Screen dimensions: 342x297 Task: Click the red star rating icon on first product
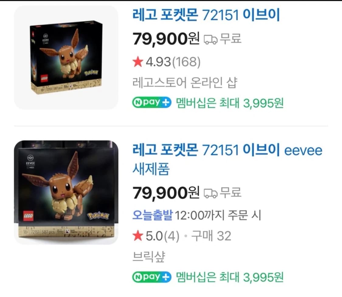(x=138, y=61)
